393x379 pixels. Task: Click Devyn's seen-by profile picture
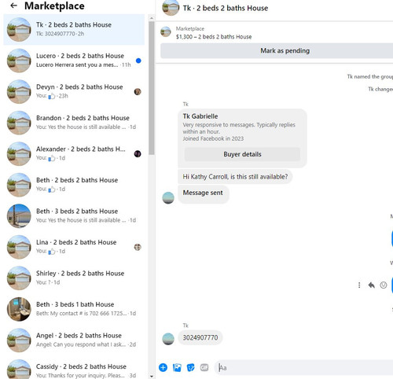[x=138, y=92]
